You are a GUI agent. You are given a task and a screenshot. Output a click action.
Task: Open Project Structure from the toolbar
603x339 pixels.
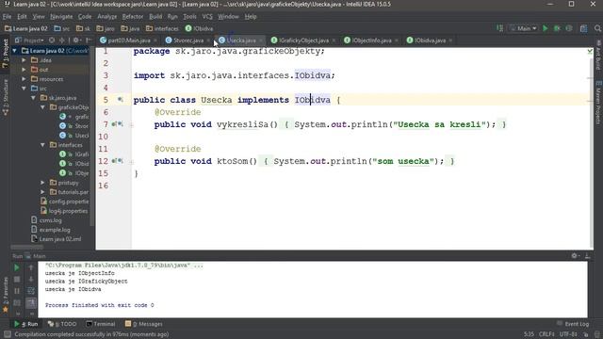(583, 28)
